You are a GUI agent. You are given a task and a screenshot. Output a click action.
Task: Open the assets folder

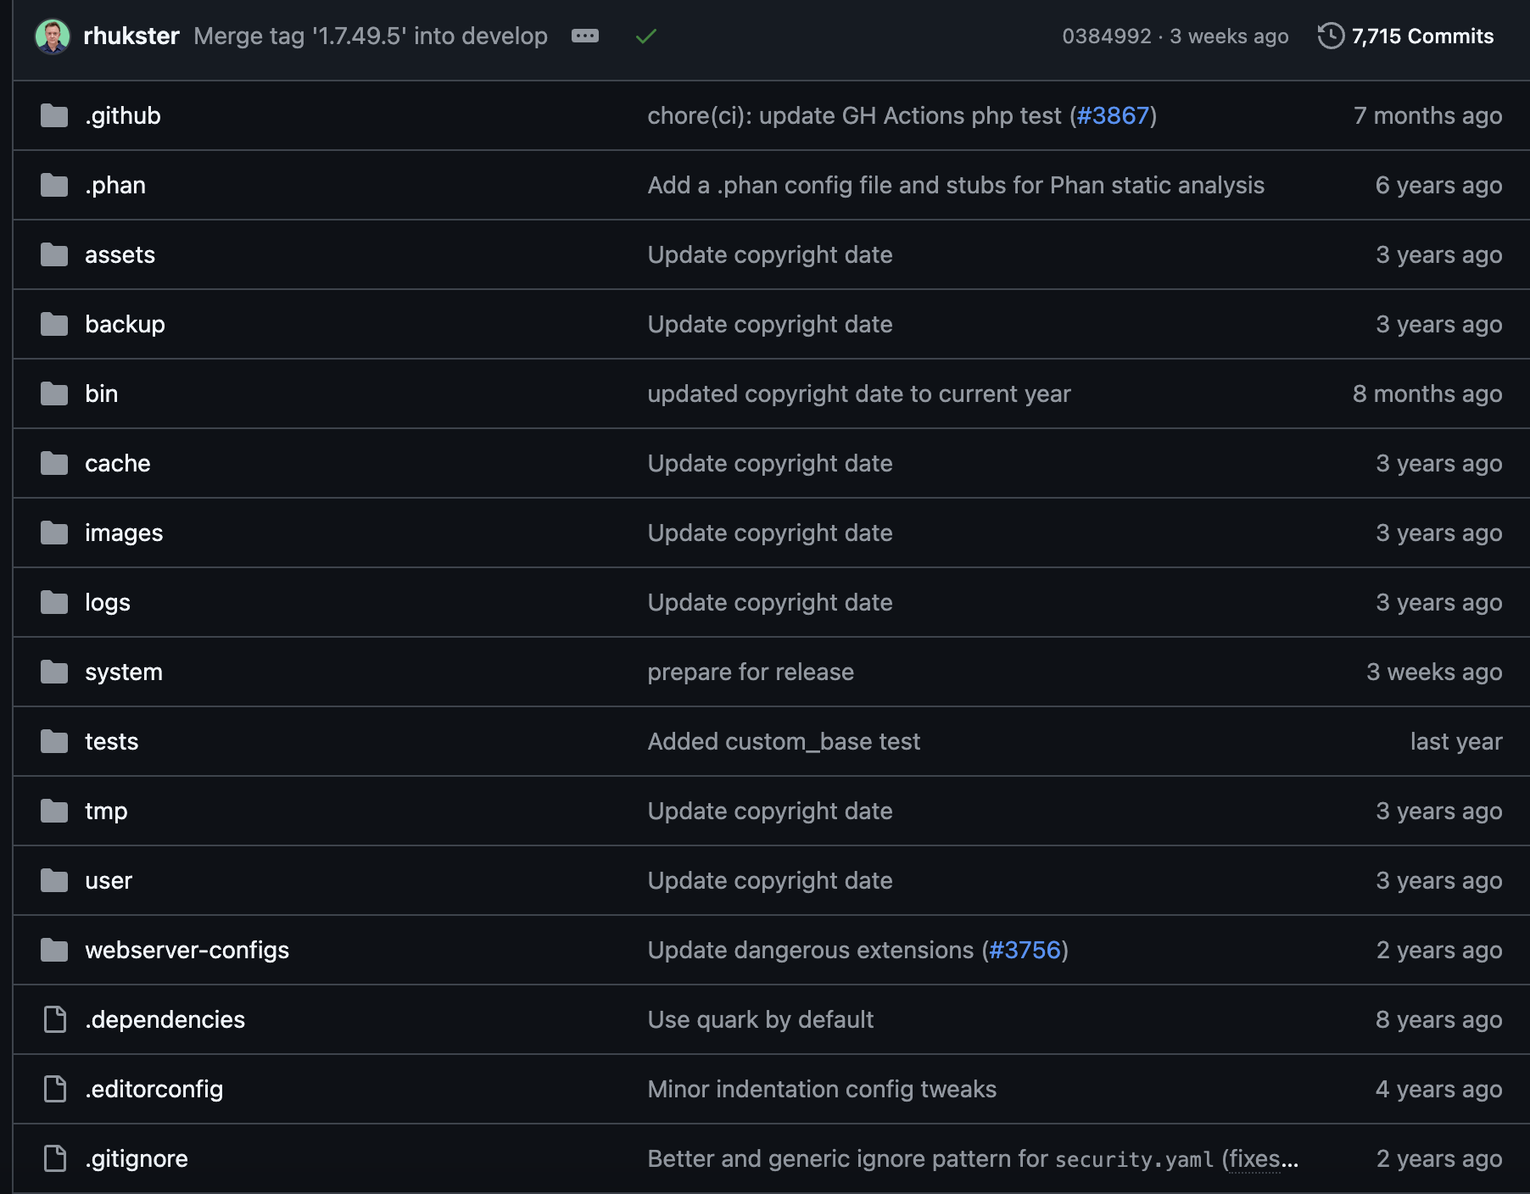pos(120,255)
